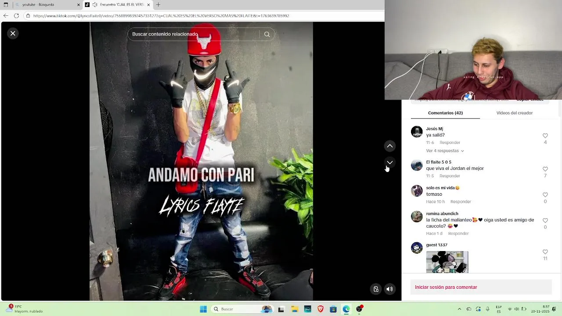Launch the Brave browser from the taskbar
Image resolution: width=562 pixels, height=316 pixels.
click(321, 309)
